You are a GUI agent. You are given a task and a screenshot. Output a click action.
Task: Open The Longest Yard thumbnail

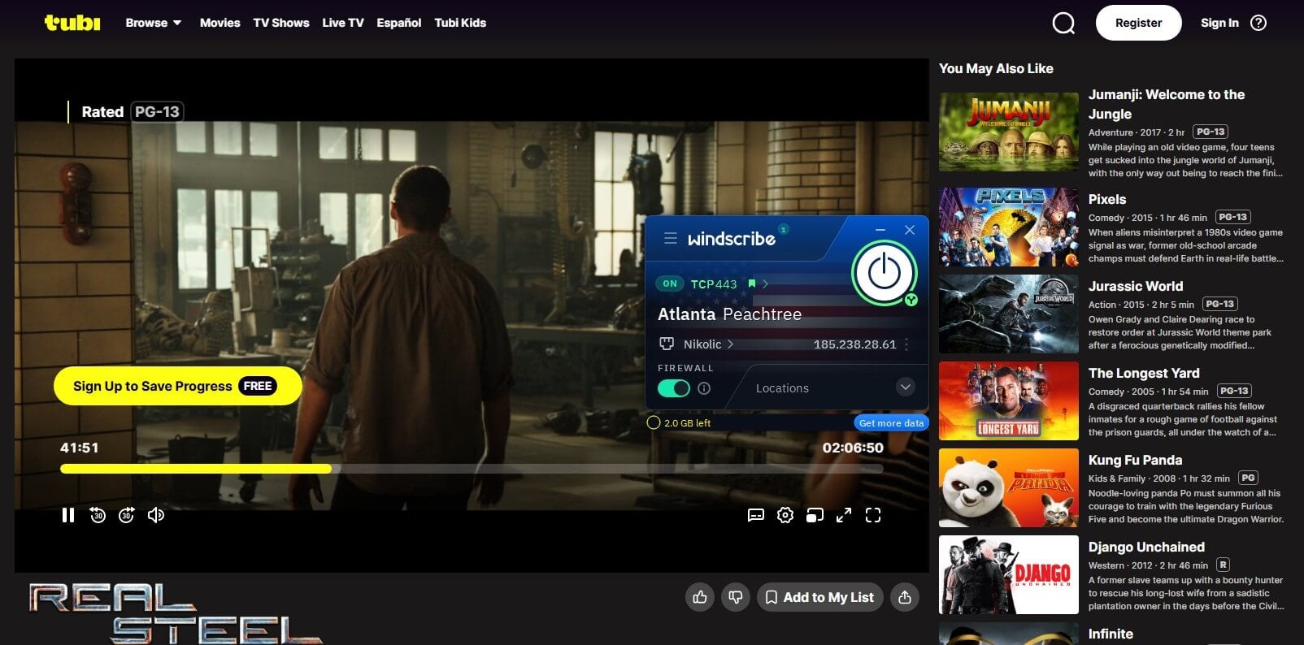1009,400
